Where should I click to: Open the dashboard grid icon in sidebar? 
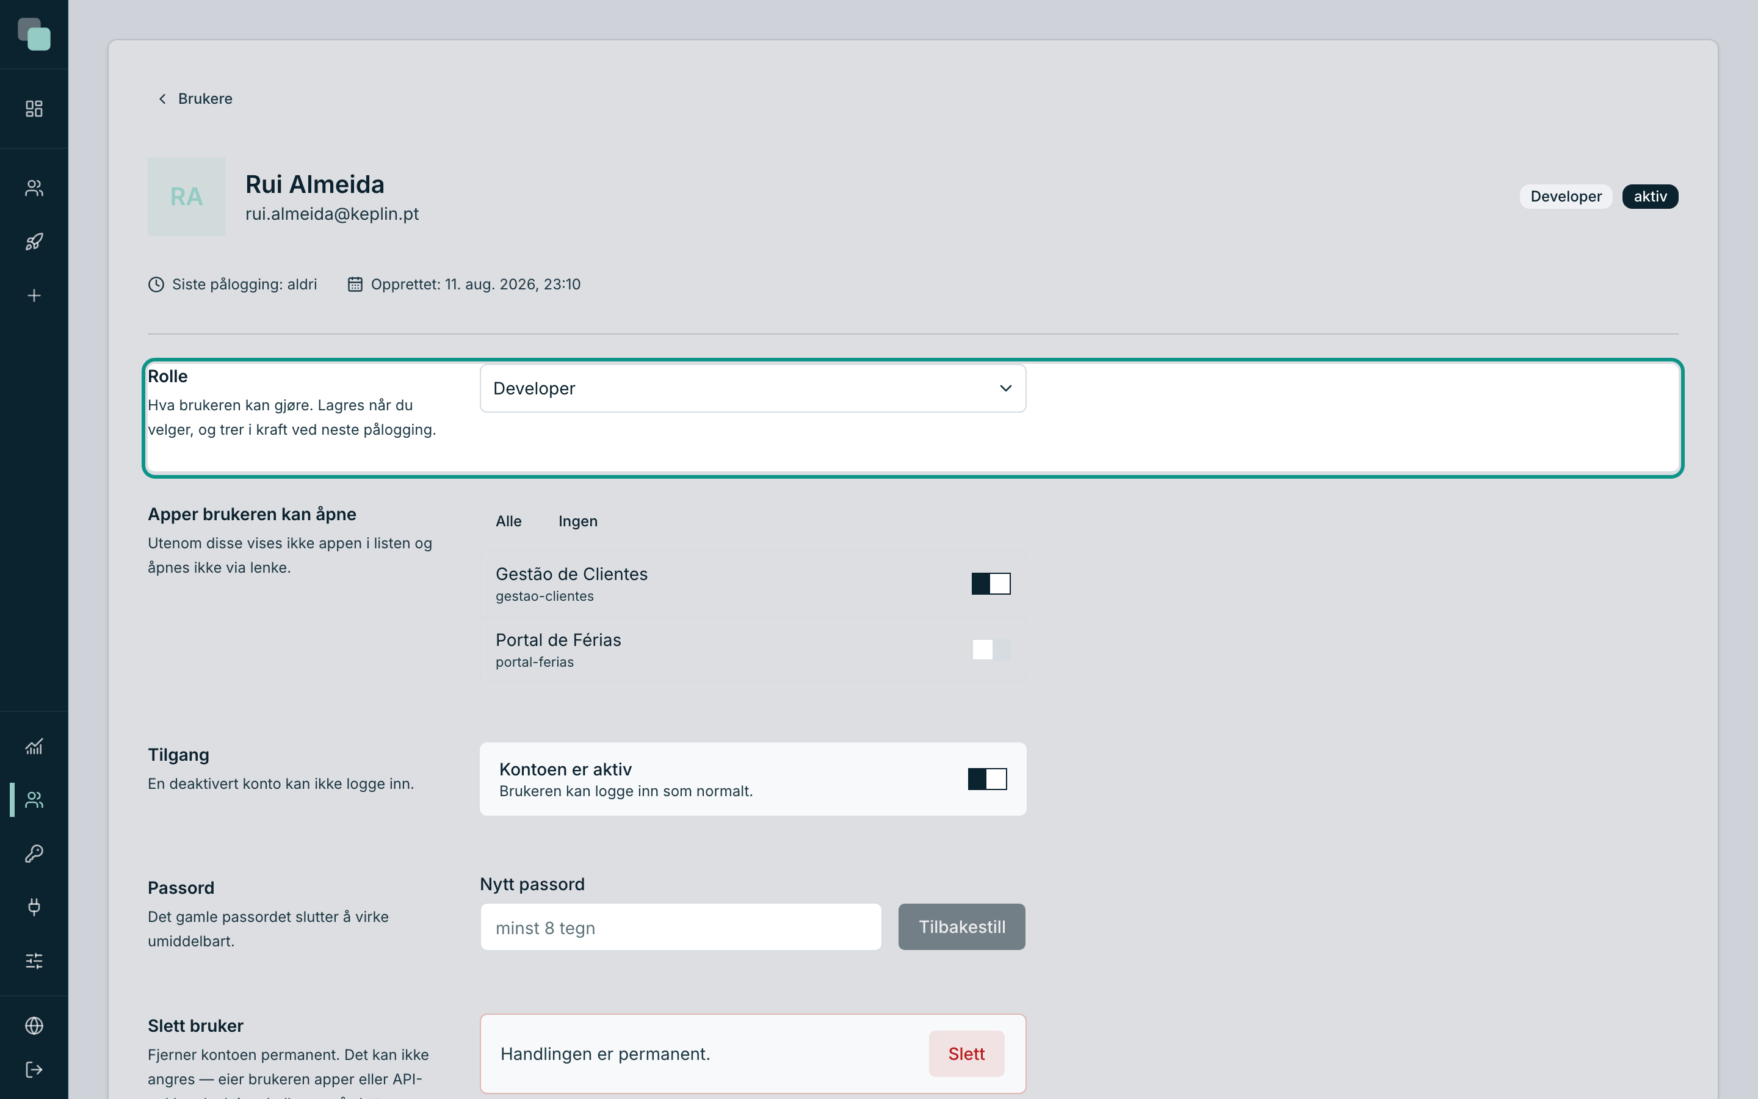[x=34, y=108]
